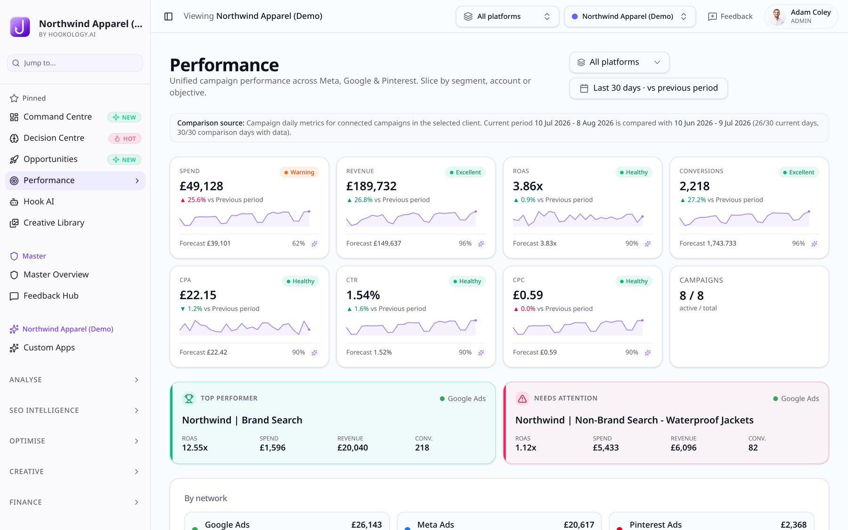Open the page All platforms filter dropdown
This screenshot has width=848, height=530.
click(619, 62)
